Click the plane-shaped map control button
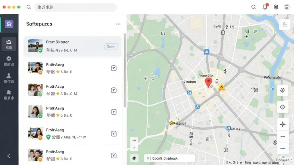Image resolution: width=294 pixels, height=165 pixels. [x=283, y=124]
